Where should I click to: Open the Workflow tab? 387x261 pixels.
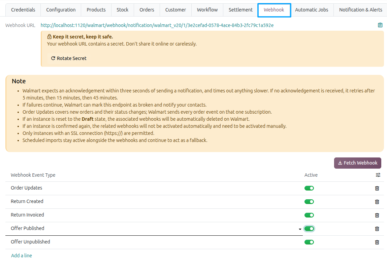[207, 10]
